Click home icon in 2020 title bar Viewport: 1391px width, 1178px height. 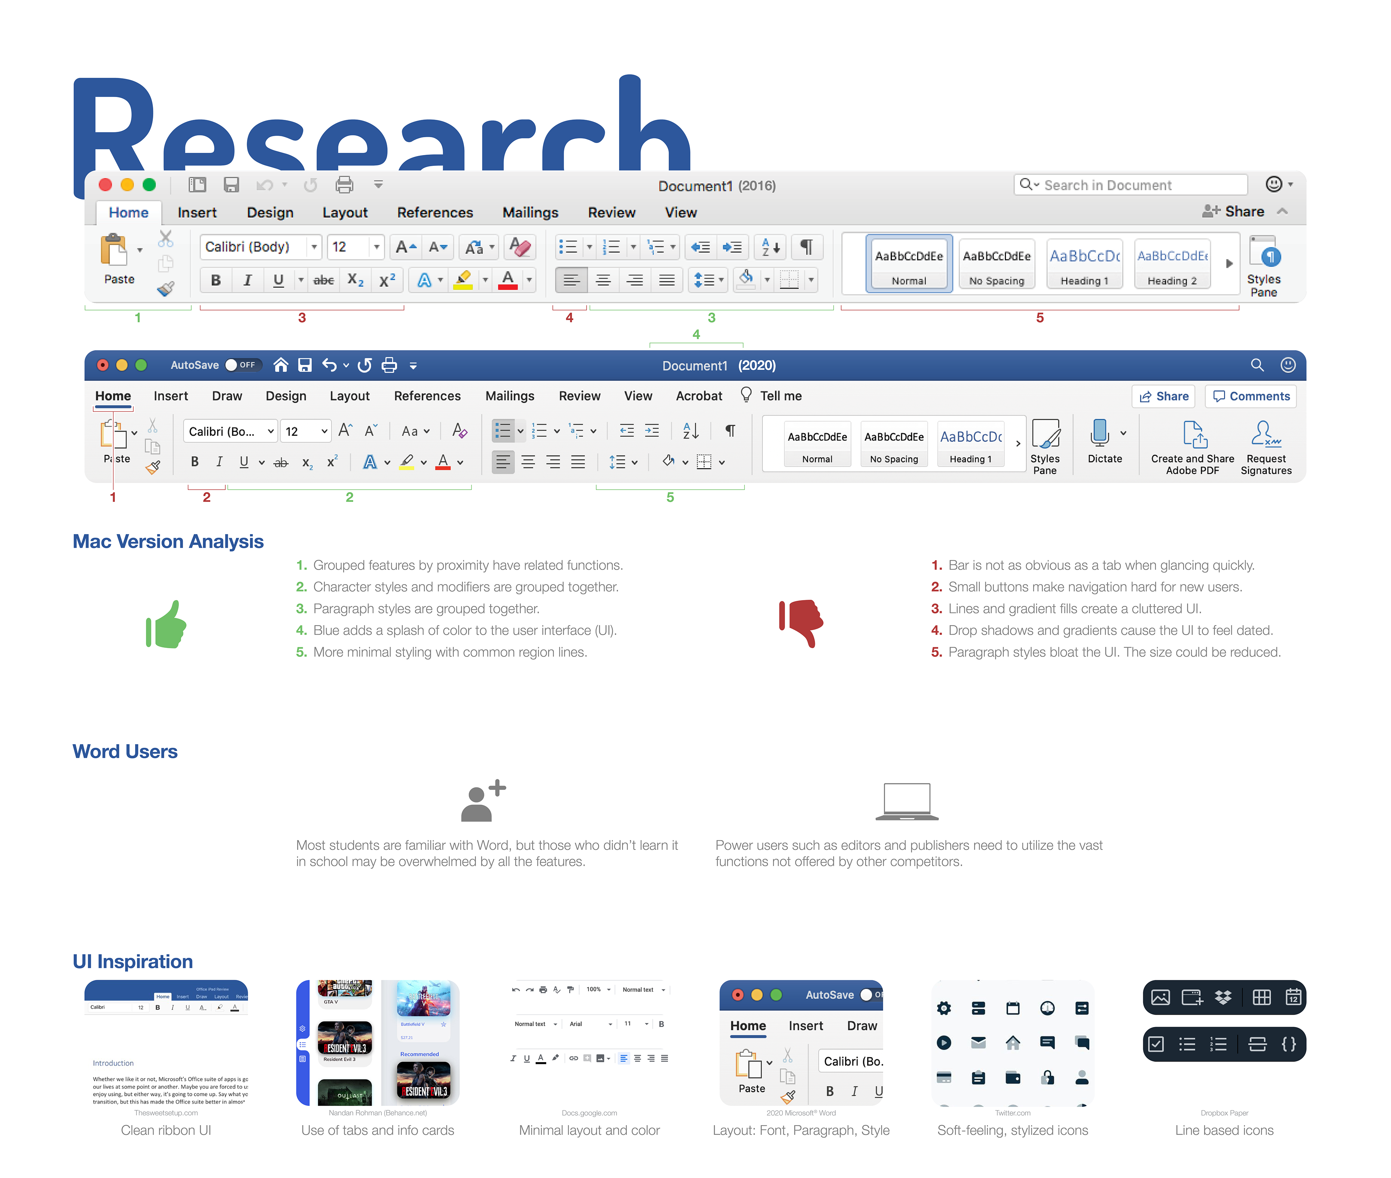click(x=281, y=365)
